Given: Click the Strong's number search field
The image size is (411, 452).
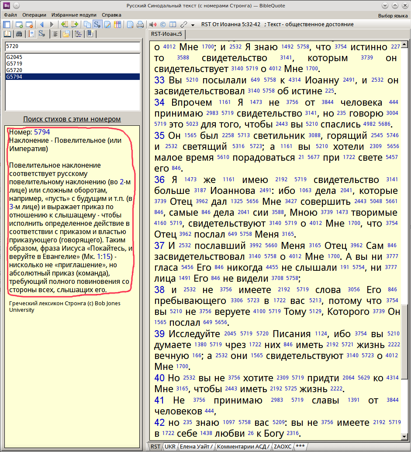Looking at the screenshot, I should click(72, 46).
